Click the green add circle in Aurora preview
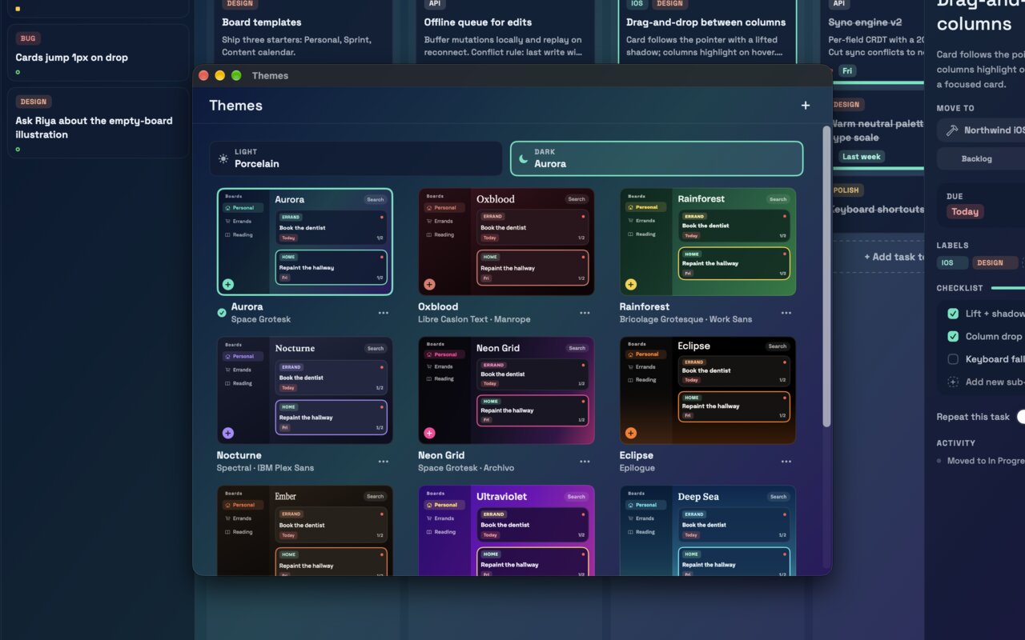Viewport: 1025px width, 640px height. [228, 284]
